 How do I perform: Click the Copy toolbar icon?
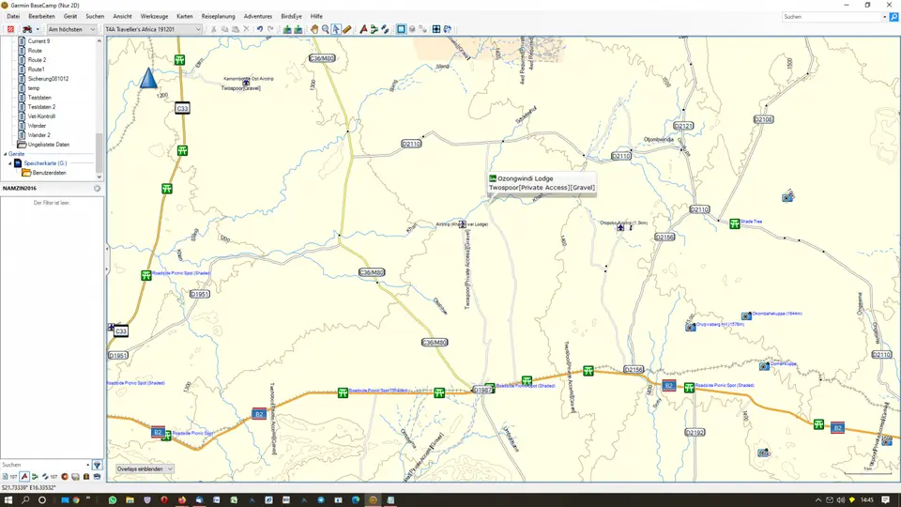[224, 29]
